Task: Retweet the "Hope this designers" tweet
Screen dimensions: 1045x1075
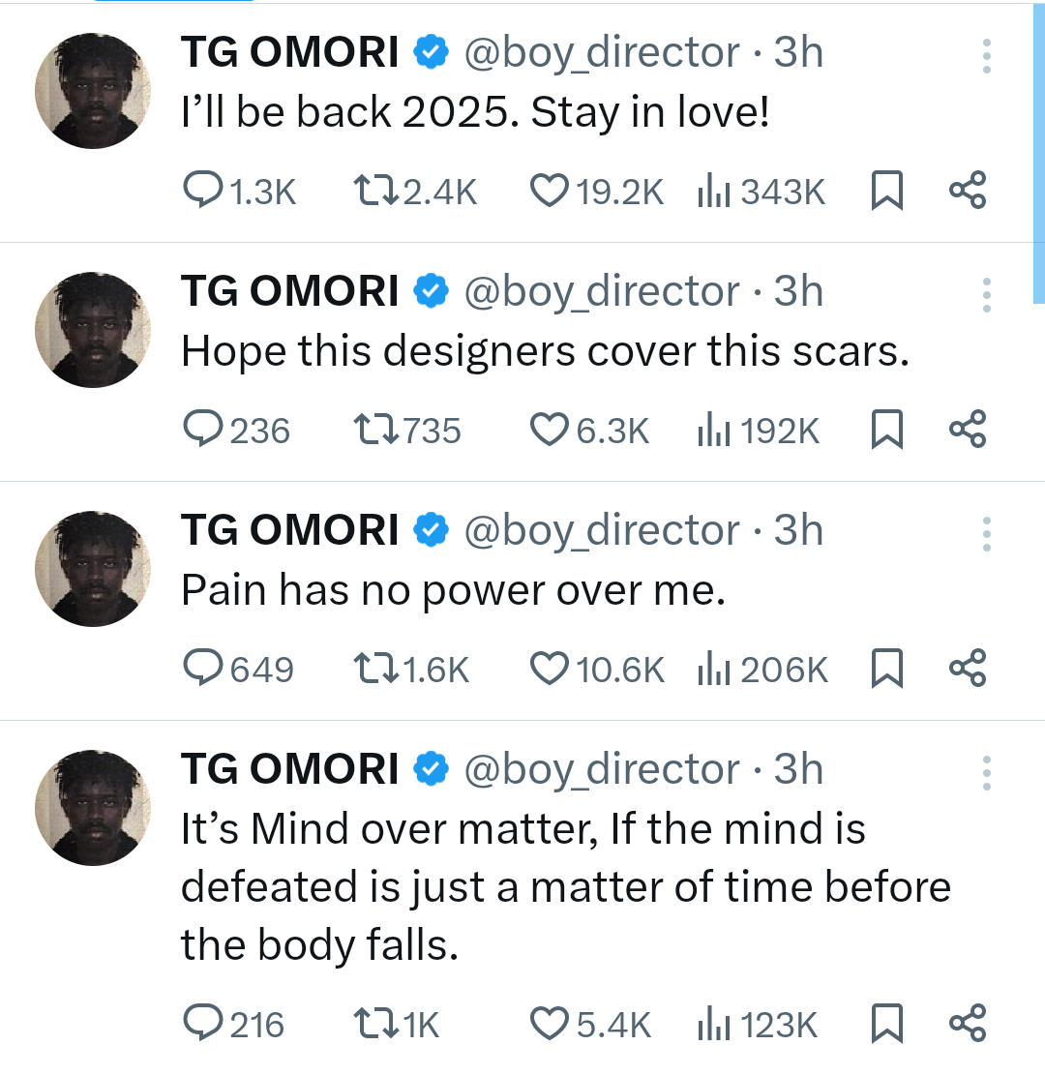Action: pos(376,430)
